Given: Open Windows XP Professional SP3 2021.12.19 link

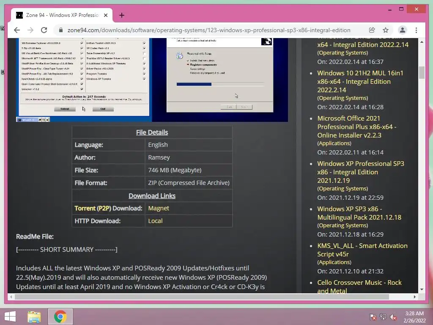Looking at the screenshot, I should (x=361, y=172).
